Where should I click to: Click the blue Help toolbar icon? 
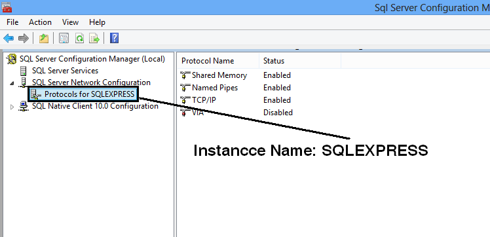(x=115, y=39)
